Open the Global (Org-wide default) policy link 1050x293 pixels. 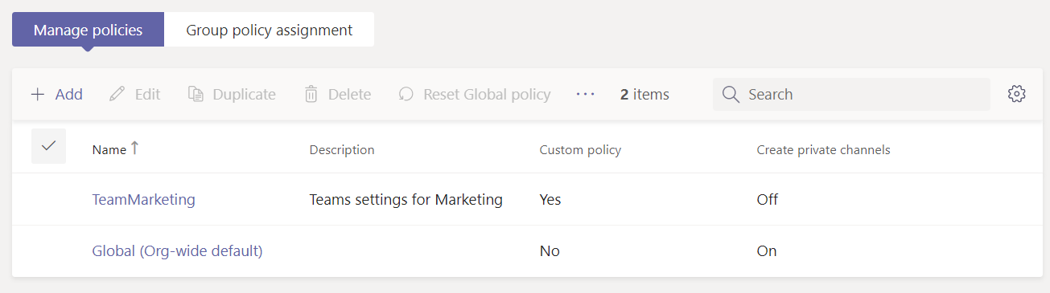178,250
